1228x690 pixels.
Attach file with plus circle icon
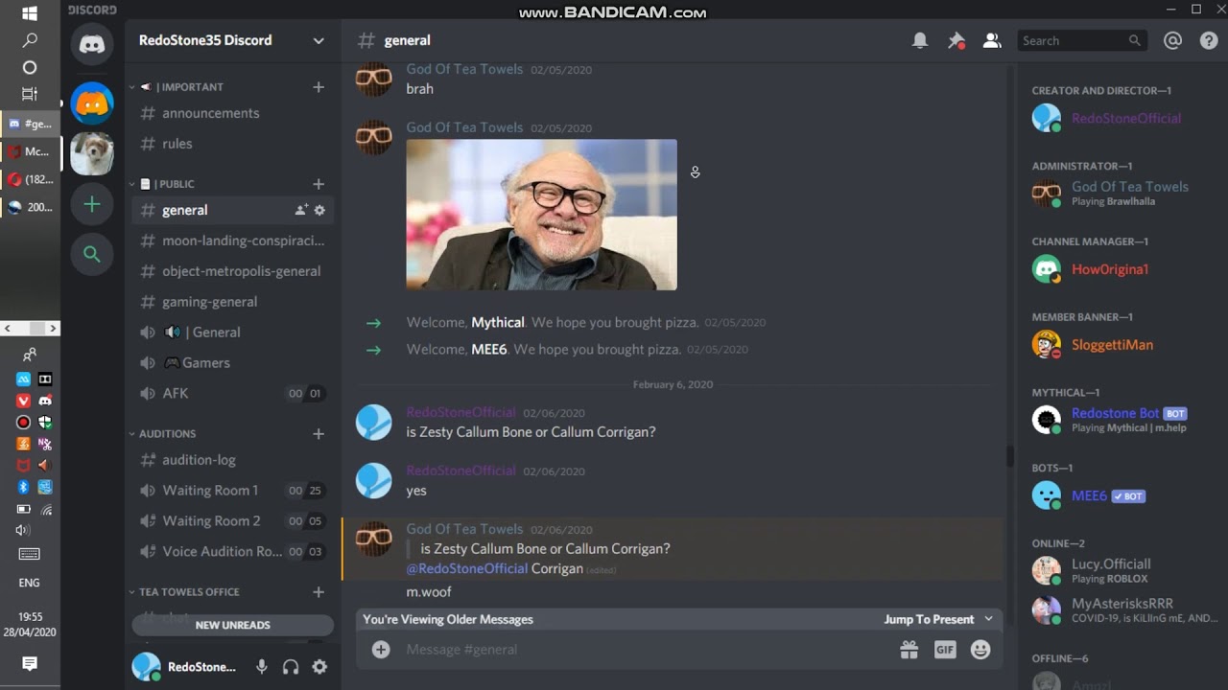click(x=381, y=650)
